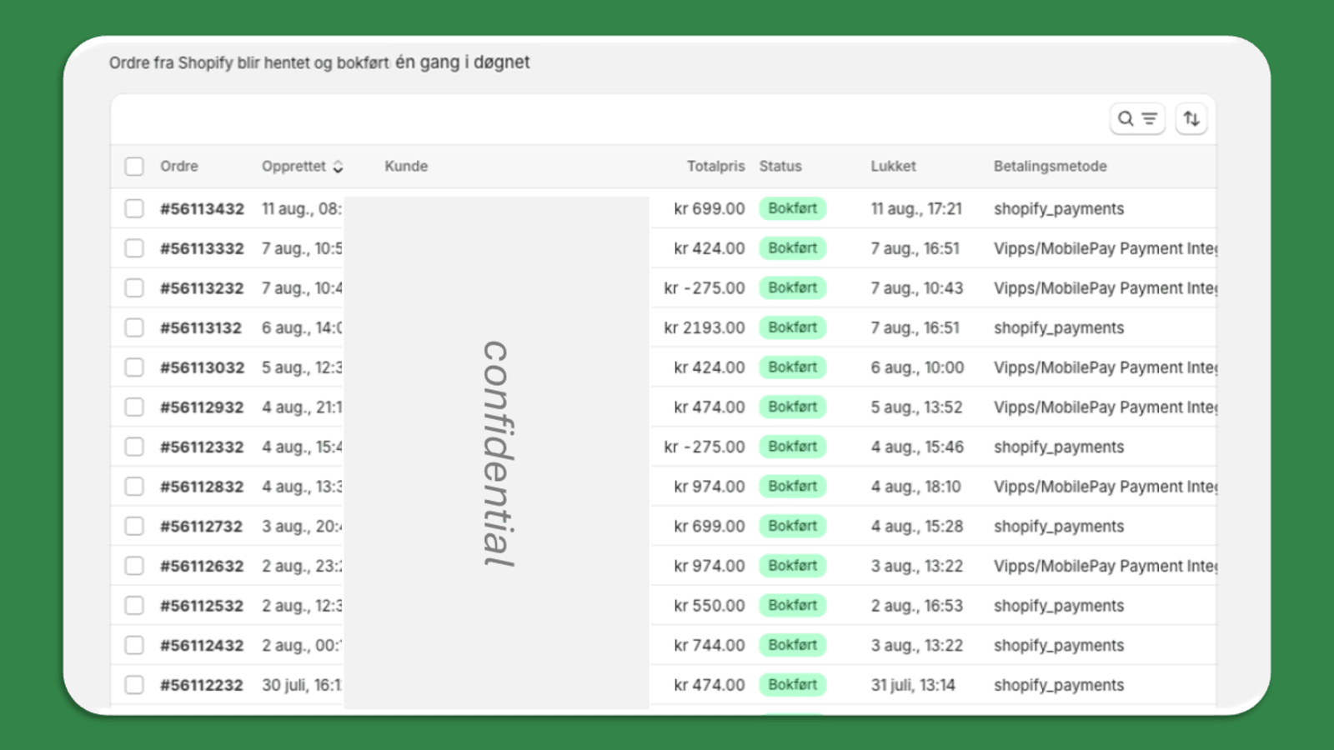Check the checkbox for order #56112532
The image size is (1334, 750).
tap(134, 605)
